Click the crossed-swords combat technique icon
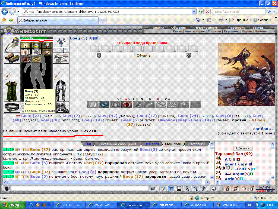The width and height of the screenshot is (278, 209). coord(161,104)
